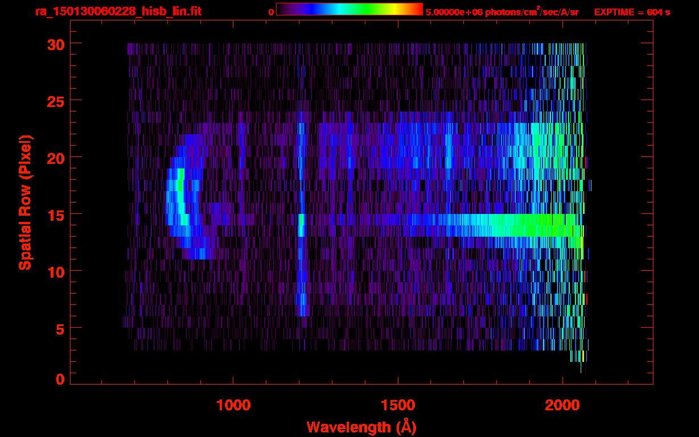The height and width of the screenshot is (437, 699).
Task: Select the 1500 wavelength tick label
Action: [397, 405]
